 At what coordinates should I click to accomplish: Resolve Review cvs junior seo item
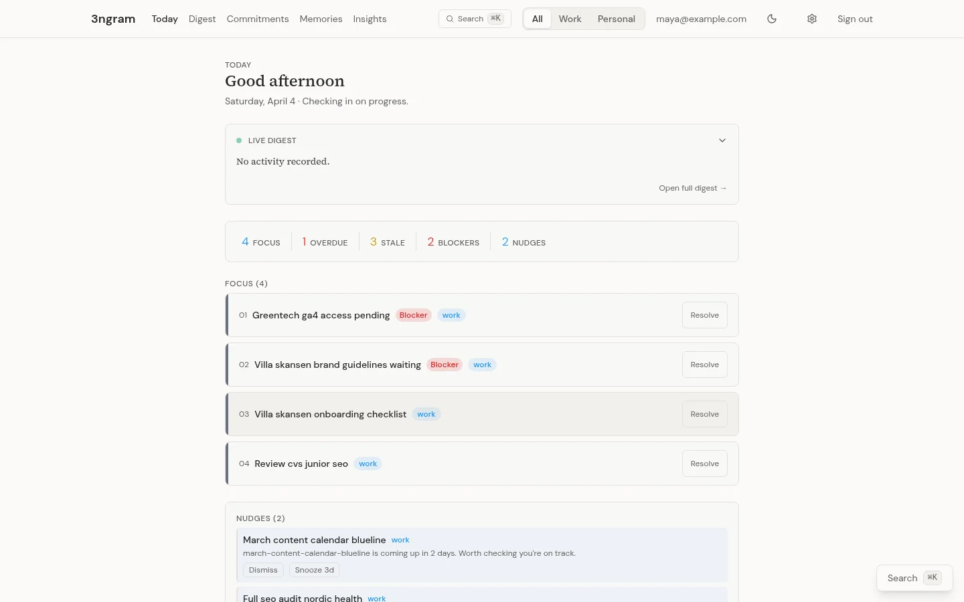coord(704,464)
